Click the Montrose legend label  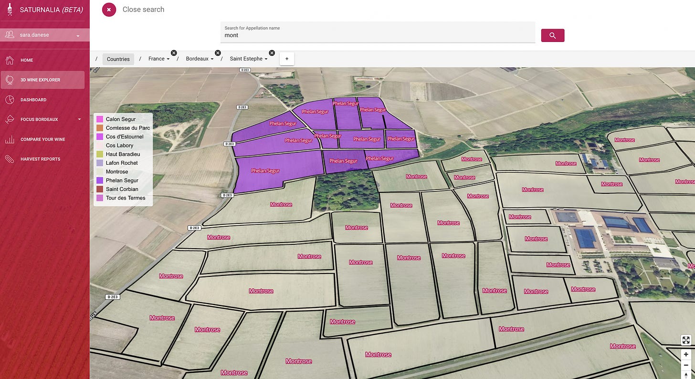pos(117,172)
